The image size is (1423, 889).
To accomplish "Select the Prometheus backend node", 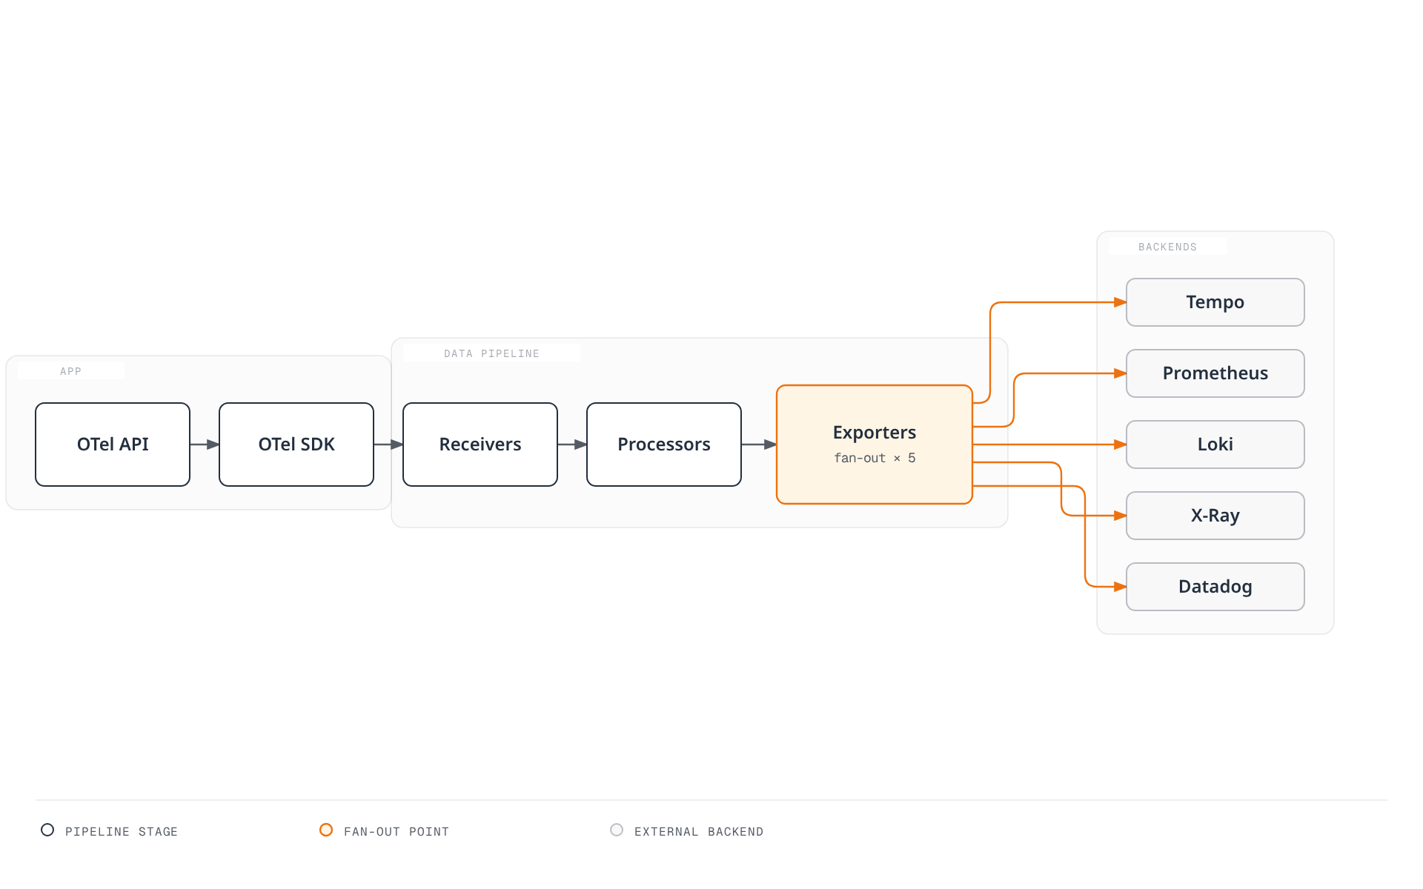I will click(1215, 373).
